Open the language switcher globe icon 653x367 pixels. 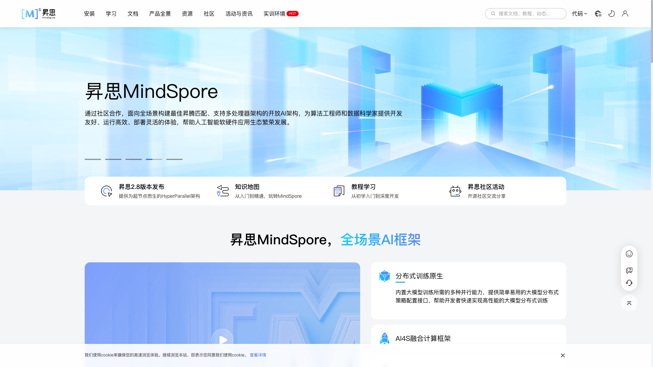(x=598, y=14)
